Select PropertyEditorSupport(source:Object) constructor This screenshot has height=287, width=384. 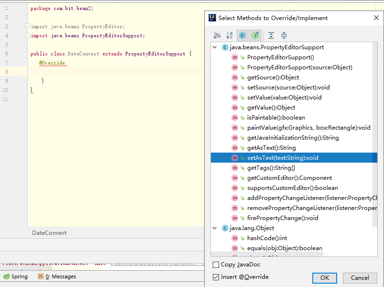pos(299,67)
